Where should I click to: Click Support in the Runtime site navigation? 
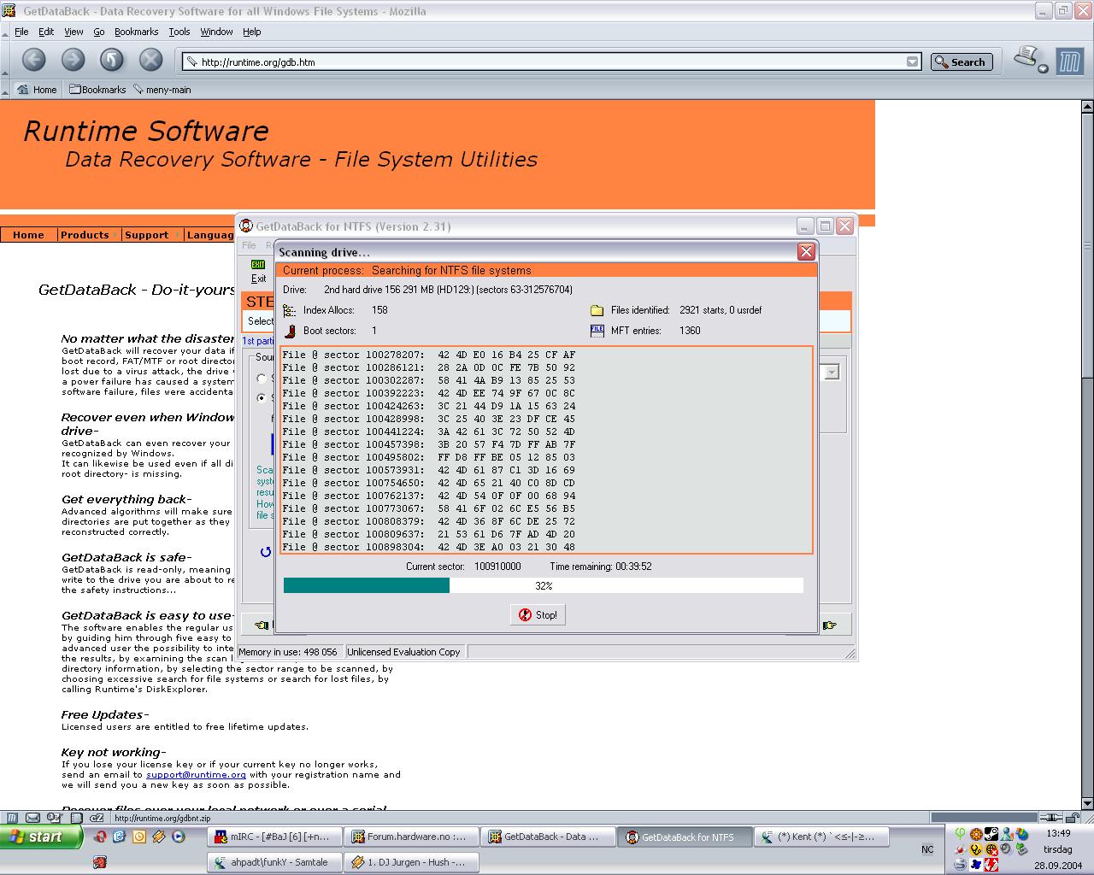146,235
